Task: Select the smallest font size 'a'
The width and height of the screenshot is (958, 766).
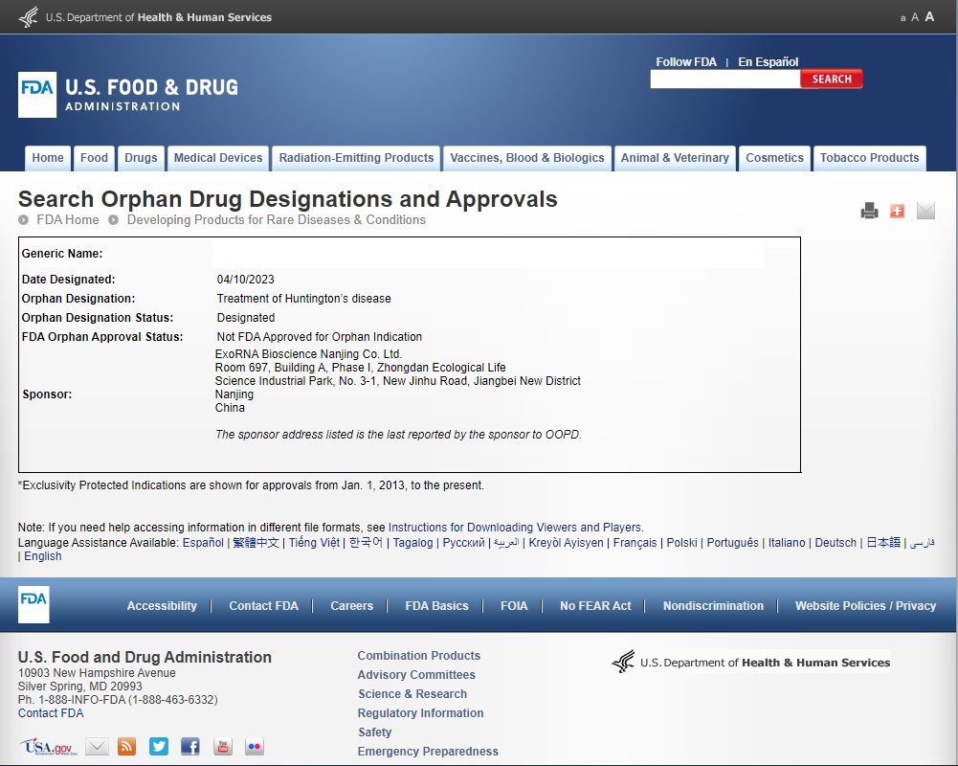Action: [x=902, y=18]
